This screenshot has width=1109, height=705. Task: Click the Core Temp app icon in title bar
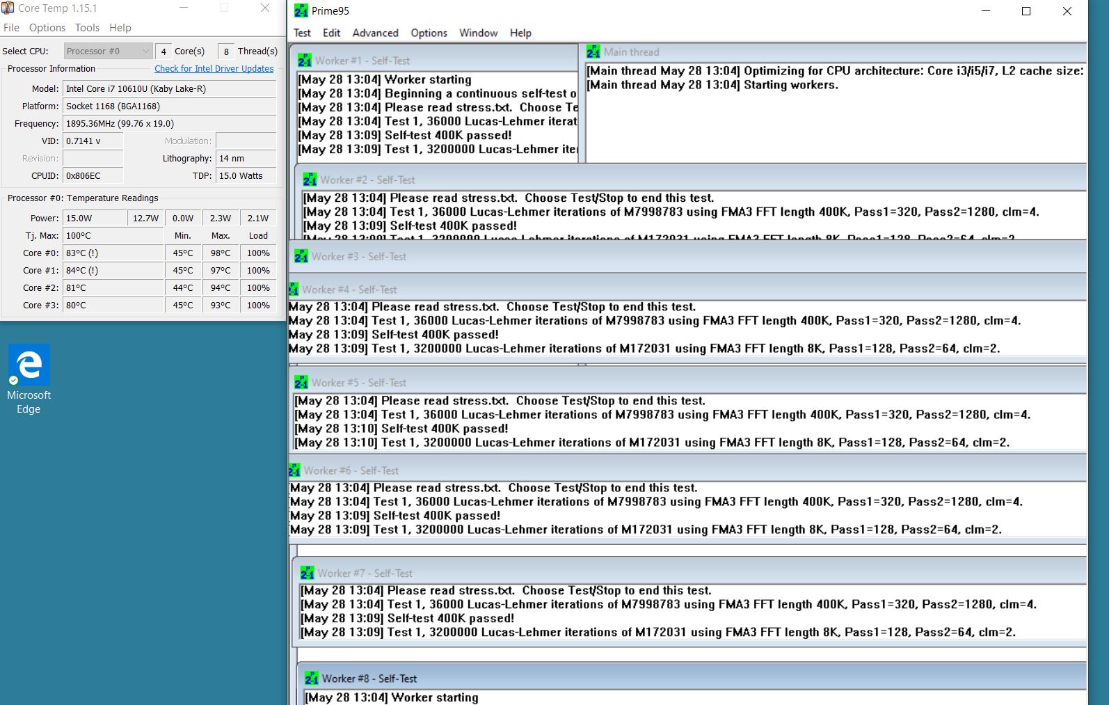point(8,8)
